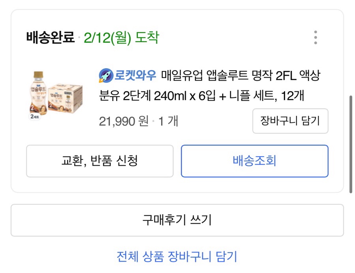Click the rocket badge icon

tap(105, 75)
